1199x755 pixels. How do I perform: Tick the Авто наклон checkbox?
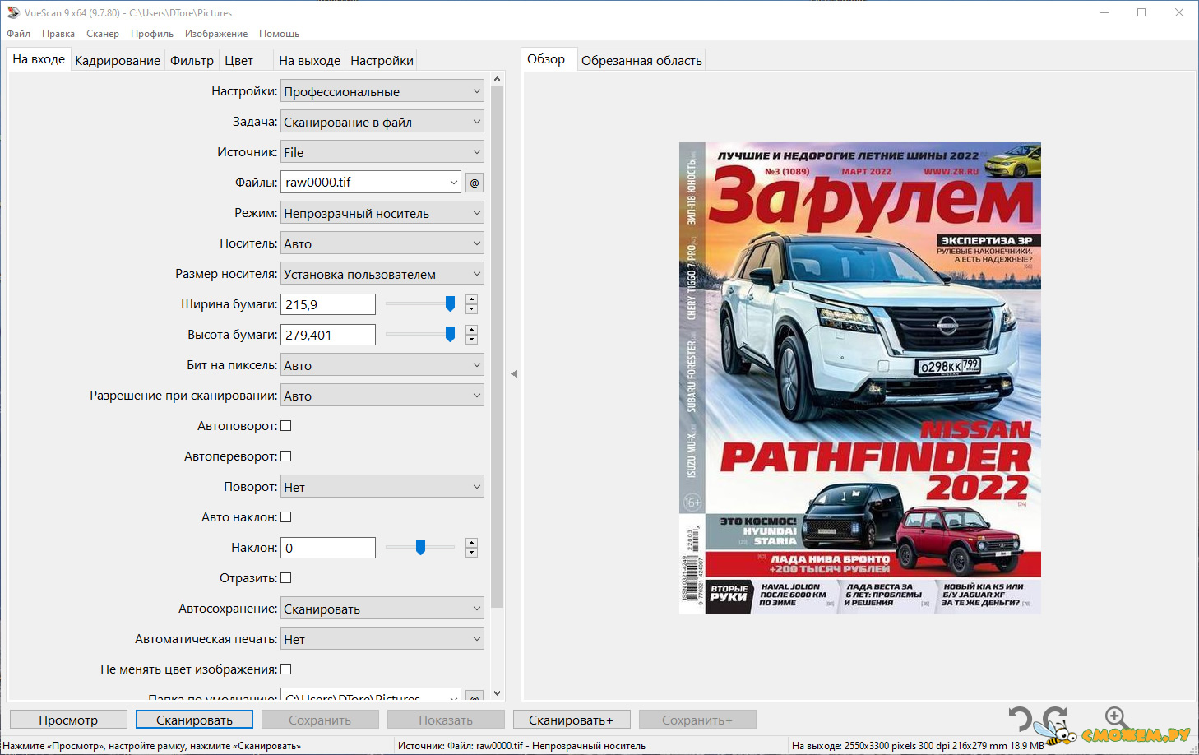click(286, 517)
